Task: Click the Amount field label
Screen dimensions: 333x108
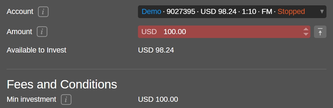Action: pos(19,31)
